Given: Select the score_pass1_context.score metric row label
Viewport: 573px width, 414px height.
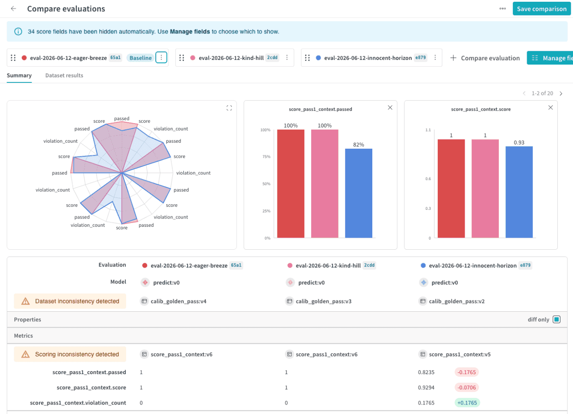Looking at the screenshot, I should click(x=91, y=388).
